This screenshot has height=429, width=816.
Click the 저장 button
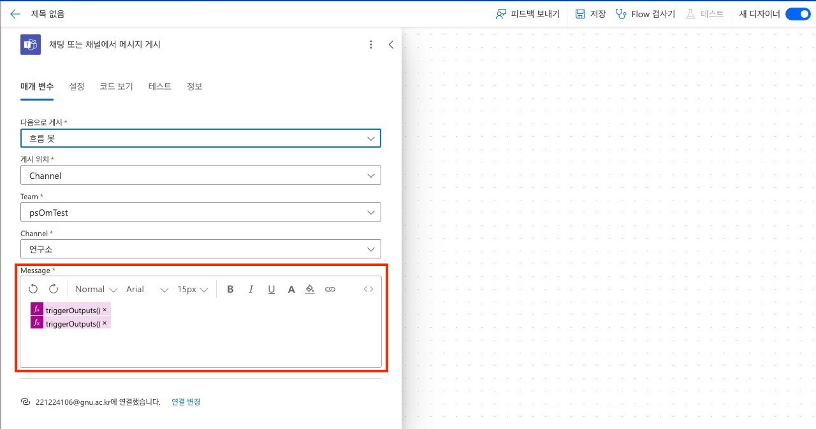point(590,14)
